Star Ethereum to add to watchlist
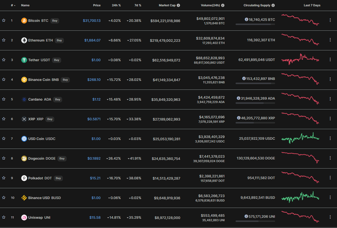Image resolution: width=337 pixels, height=228 pixels. point(4,40)
